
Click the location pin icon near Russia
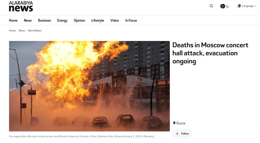pos(174,123)
